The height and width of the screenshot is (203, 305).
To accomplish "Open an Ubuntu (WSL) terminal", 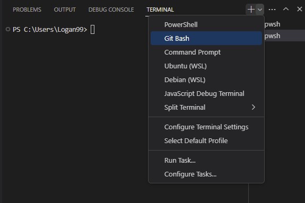I will click(x=206, y=66).
